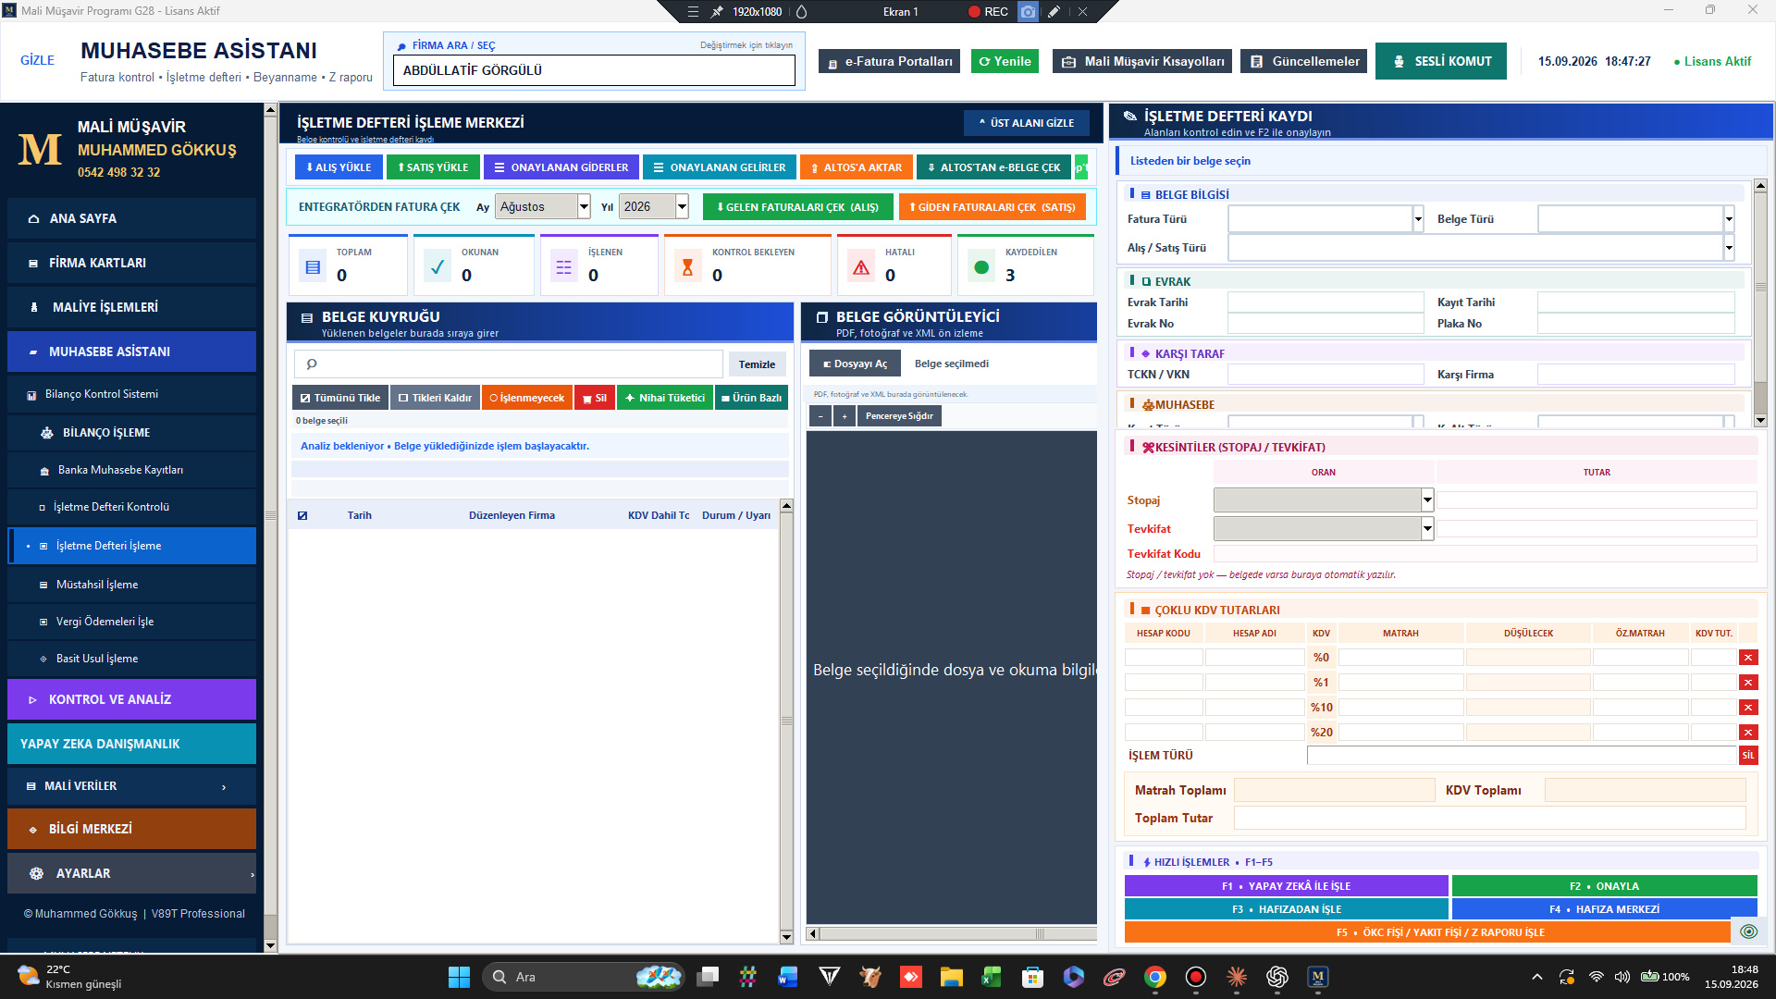Delete the %20 KDV row with the red X
1776x999 pixels.
[x=1747, y=733]
